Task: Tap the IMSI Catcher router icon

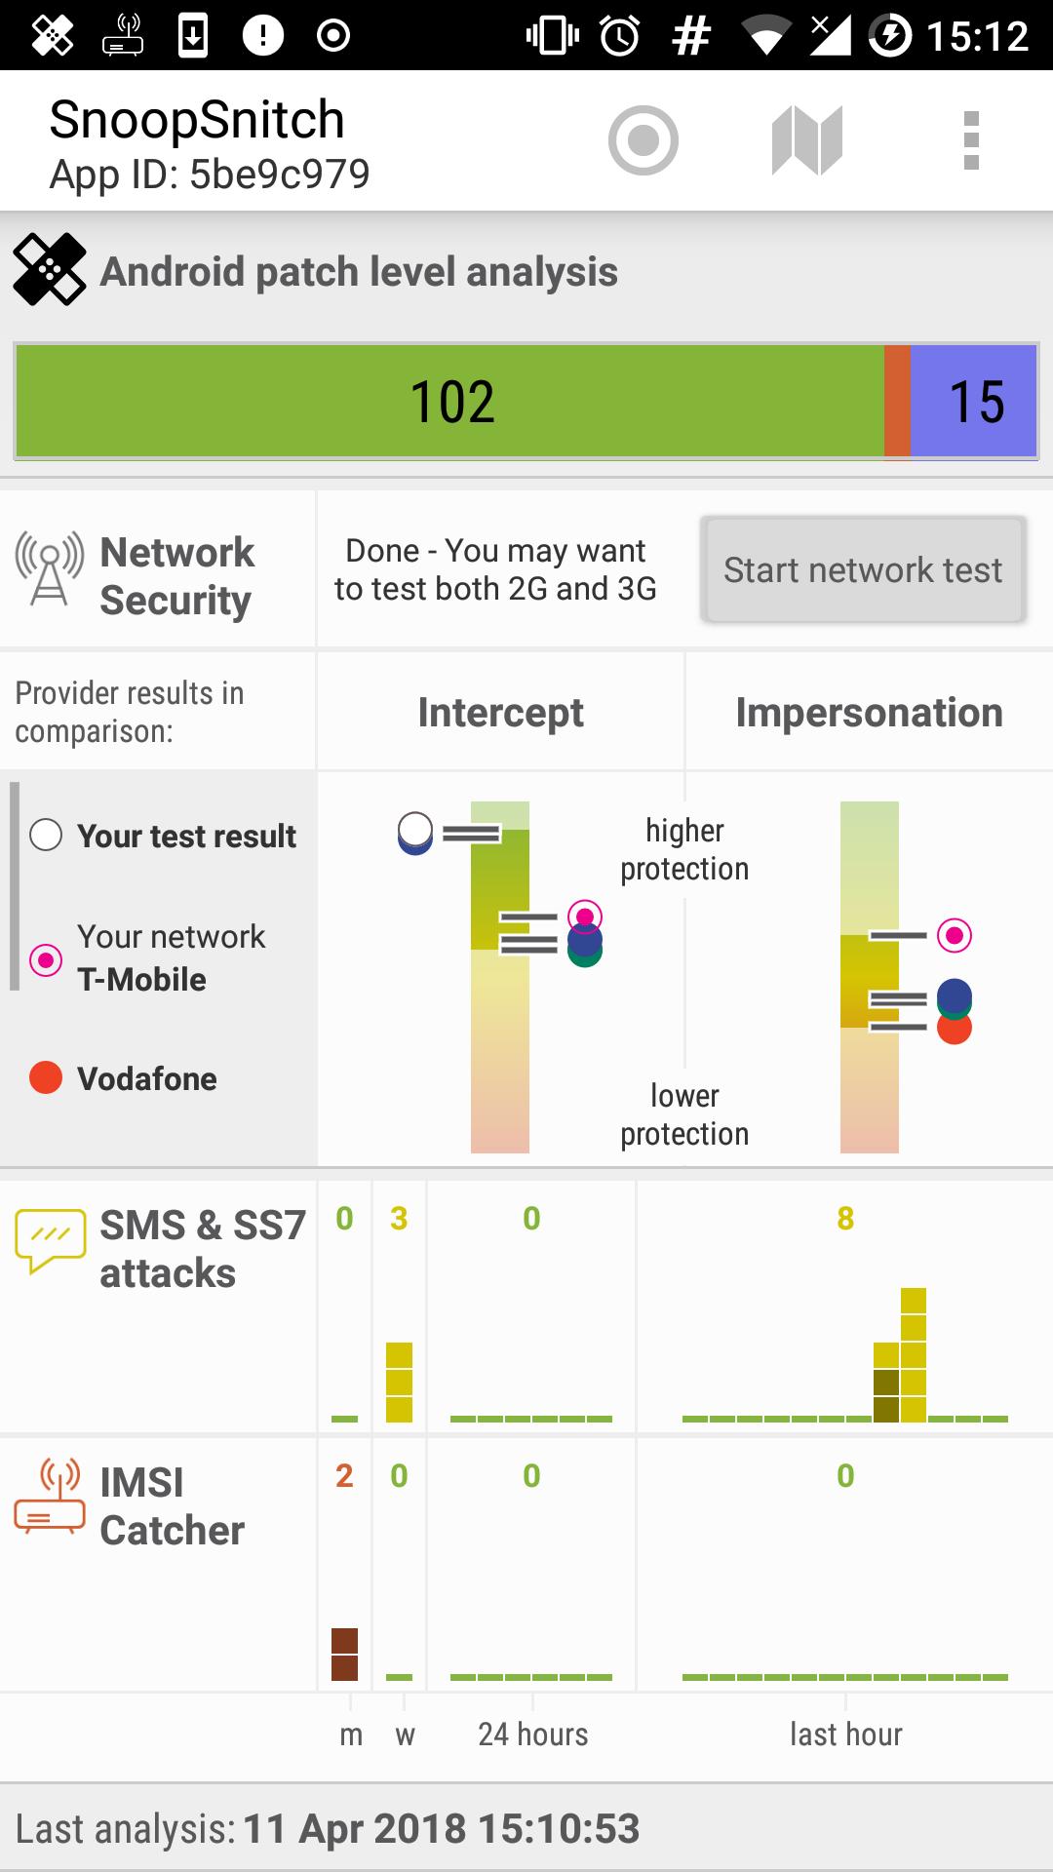Action: click(x=50, y=1497)
